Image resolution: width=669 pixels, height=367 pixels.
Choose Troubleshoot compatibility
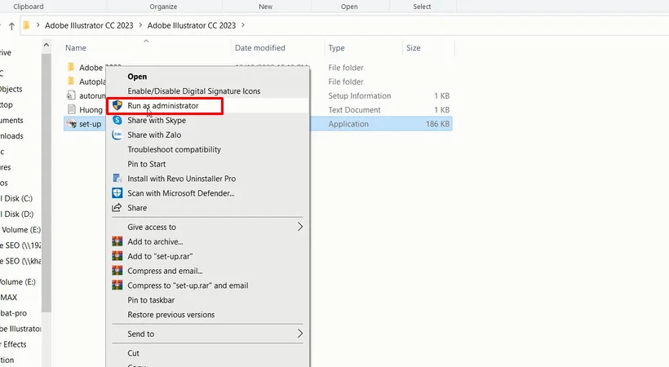tap(174, 149)
